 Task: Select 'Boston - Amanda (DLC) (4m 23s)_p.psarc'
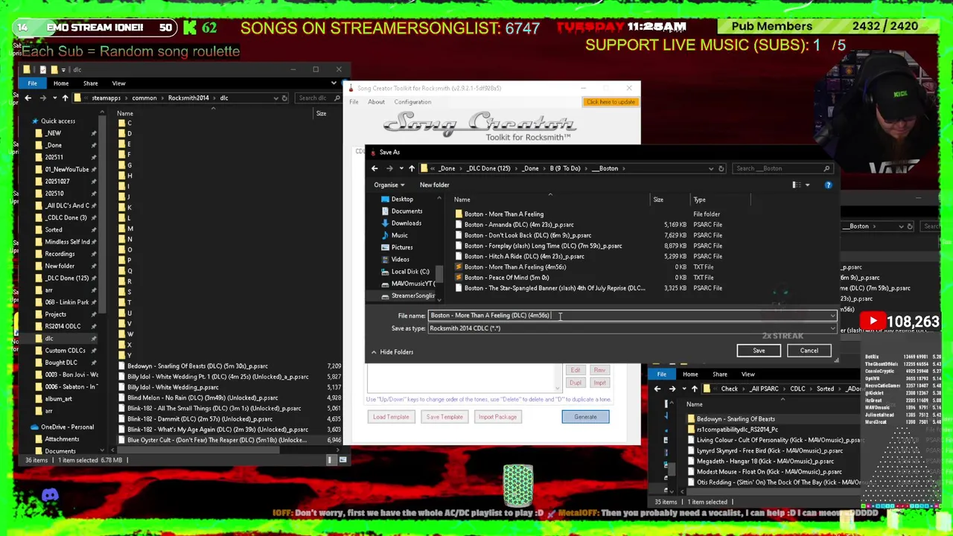[519, 225]
